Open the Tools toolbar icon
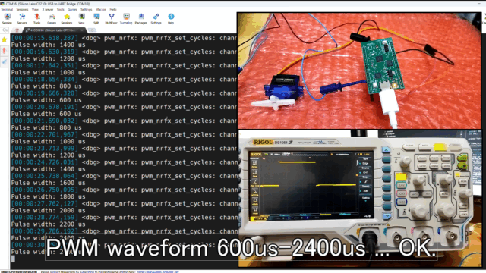The image size is (486, 273). pyautogui.click(x=37, y=18)
